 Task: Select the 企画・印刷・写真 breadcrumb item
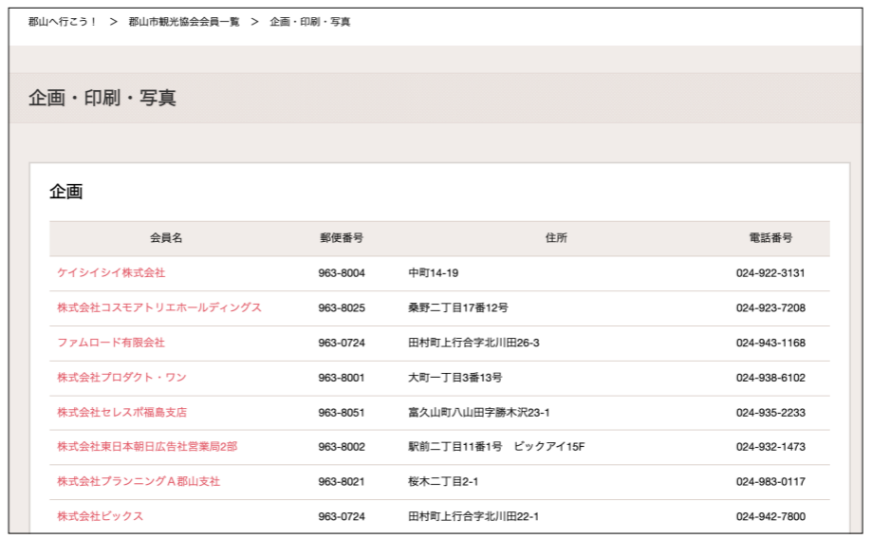(x=310, y=22)
